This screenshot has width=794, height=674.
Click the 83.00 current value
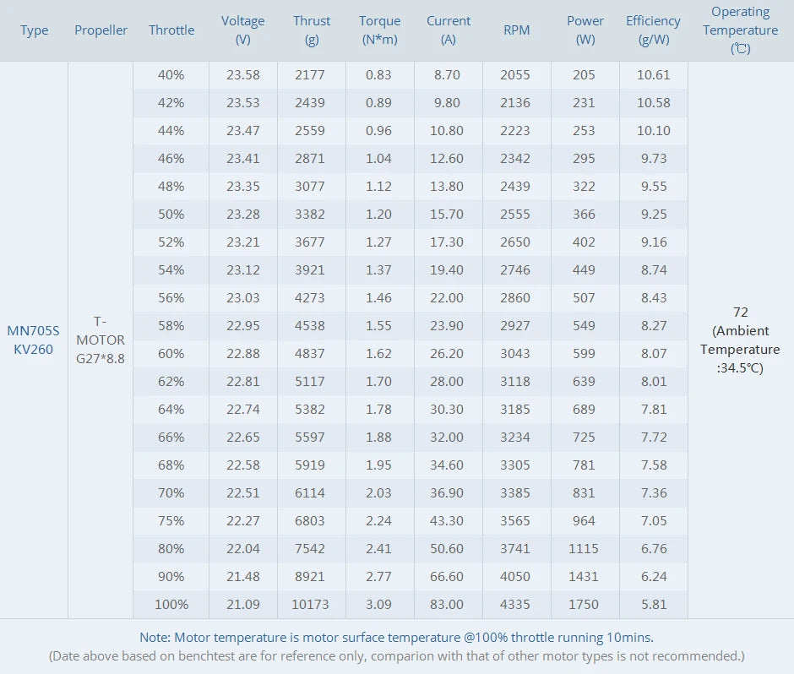448,604
